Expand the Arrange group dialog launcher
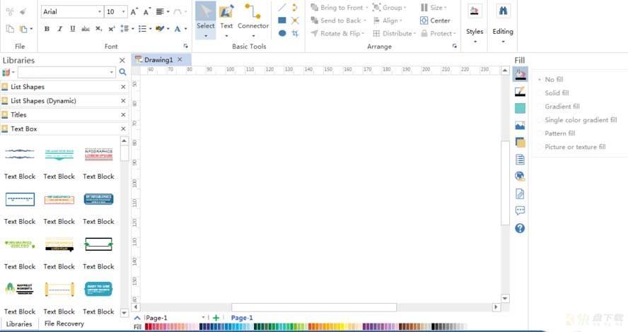This screenshot has height=332, width=628. point(455,46)
